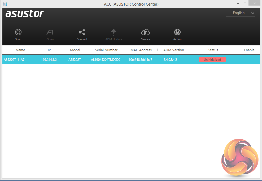Click the asustor logo
262x181 pixels.
25,14
